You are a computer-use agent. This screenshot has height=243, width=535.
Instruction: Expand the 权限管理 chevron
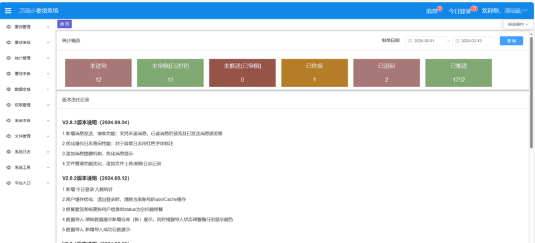[47, 105]
